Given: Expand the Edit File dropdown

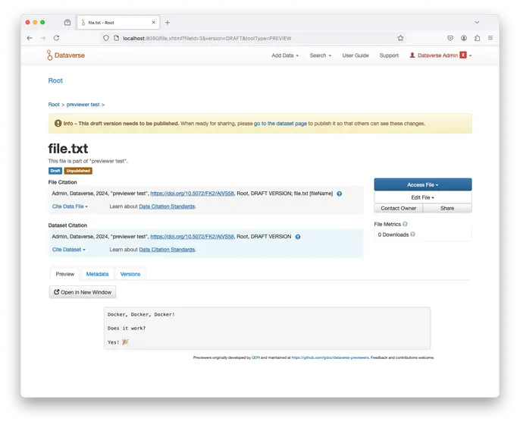Looking at the screenshot, I should tap(422, 197).
